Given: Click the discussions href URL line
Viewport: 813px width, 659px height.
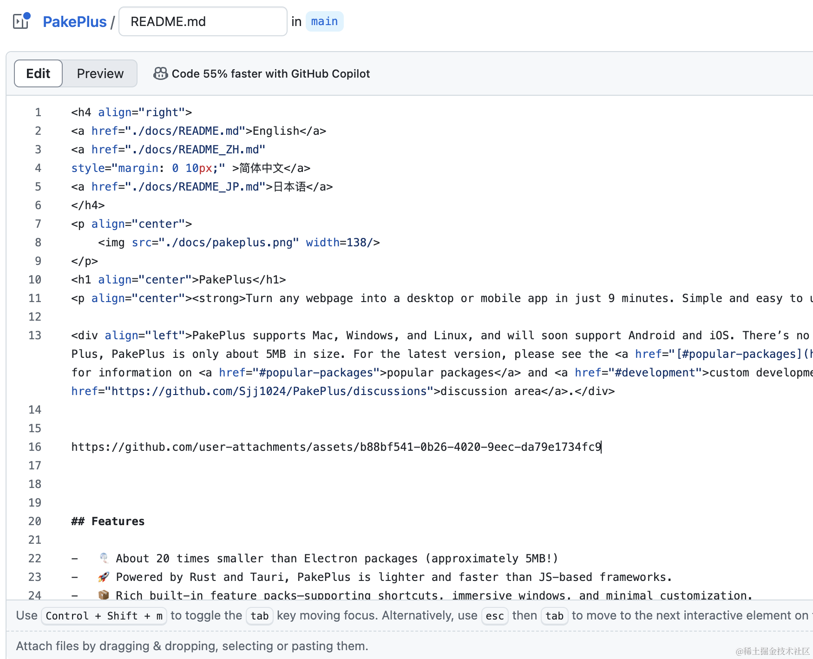Looking at the screenshot, I should (343, 391).
